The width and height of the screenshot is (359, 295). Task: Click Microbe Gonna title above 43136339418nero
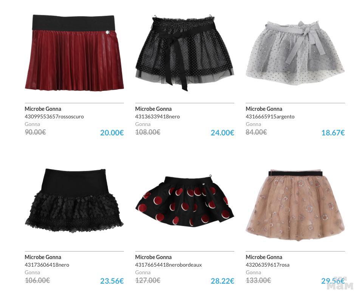153,109
